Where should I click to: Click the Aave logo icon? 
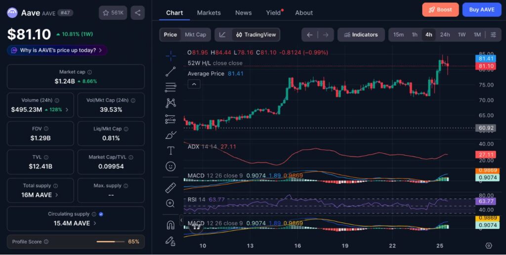pyautogui.click(x=12, y=12)
